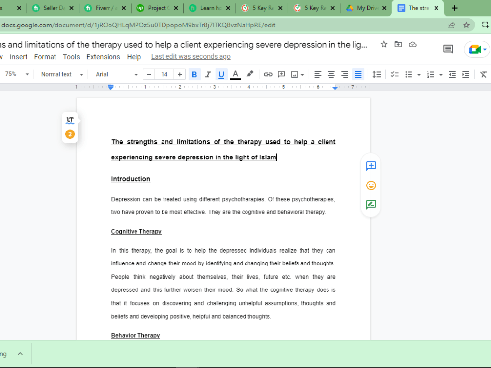491x368 pixels.
Task: Toggle italic formatting in the toolbar
Action: tap(208, 74)
